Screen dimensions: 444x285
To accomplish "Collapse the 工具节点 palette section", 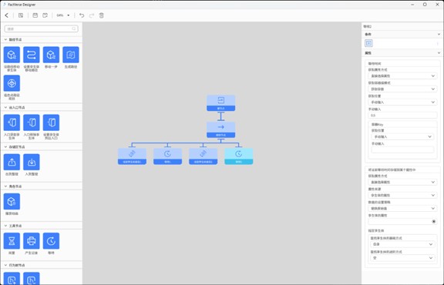I will pyautogui.click(x=5, y=226).
